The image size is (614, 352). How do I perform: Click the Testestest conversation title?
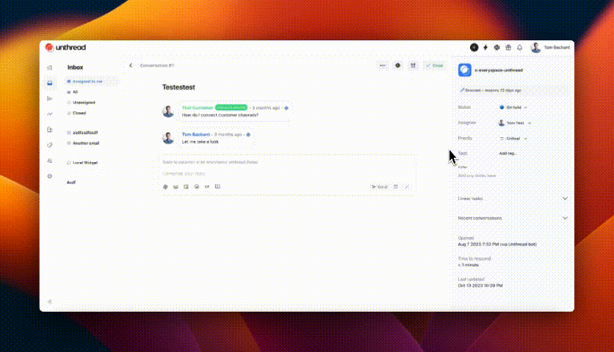coord(178,87)
